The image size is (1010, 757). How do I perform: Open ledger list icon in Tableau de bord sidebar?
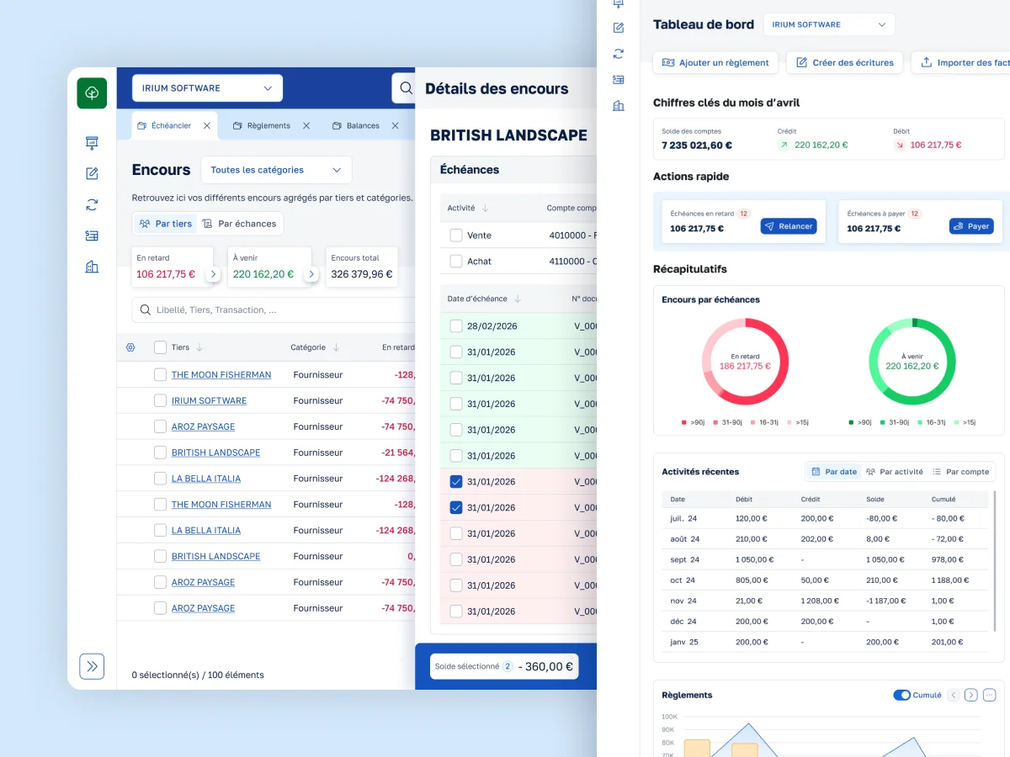[619, 80]
